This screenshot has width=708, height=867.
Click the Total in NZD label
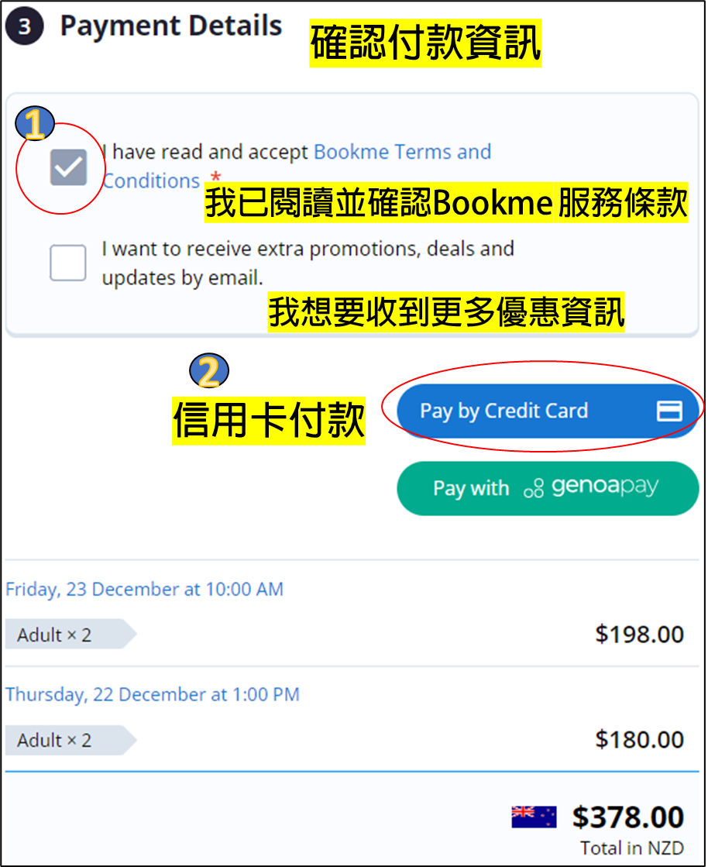pos(632,848)
